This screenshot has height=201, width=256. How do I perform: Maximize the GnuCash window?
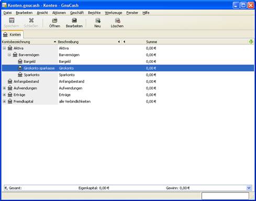[x=243, y=5]
